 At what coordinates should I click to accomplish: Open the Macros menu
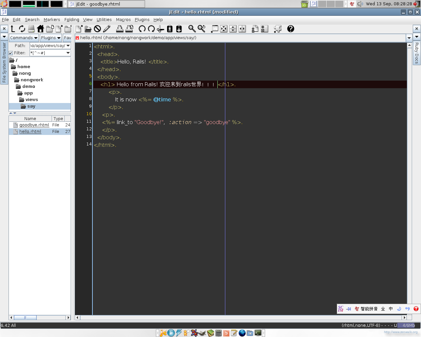(x=123, y=20)
